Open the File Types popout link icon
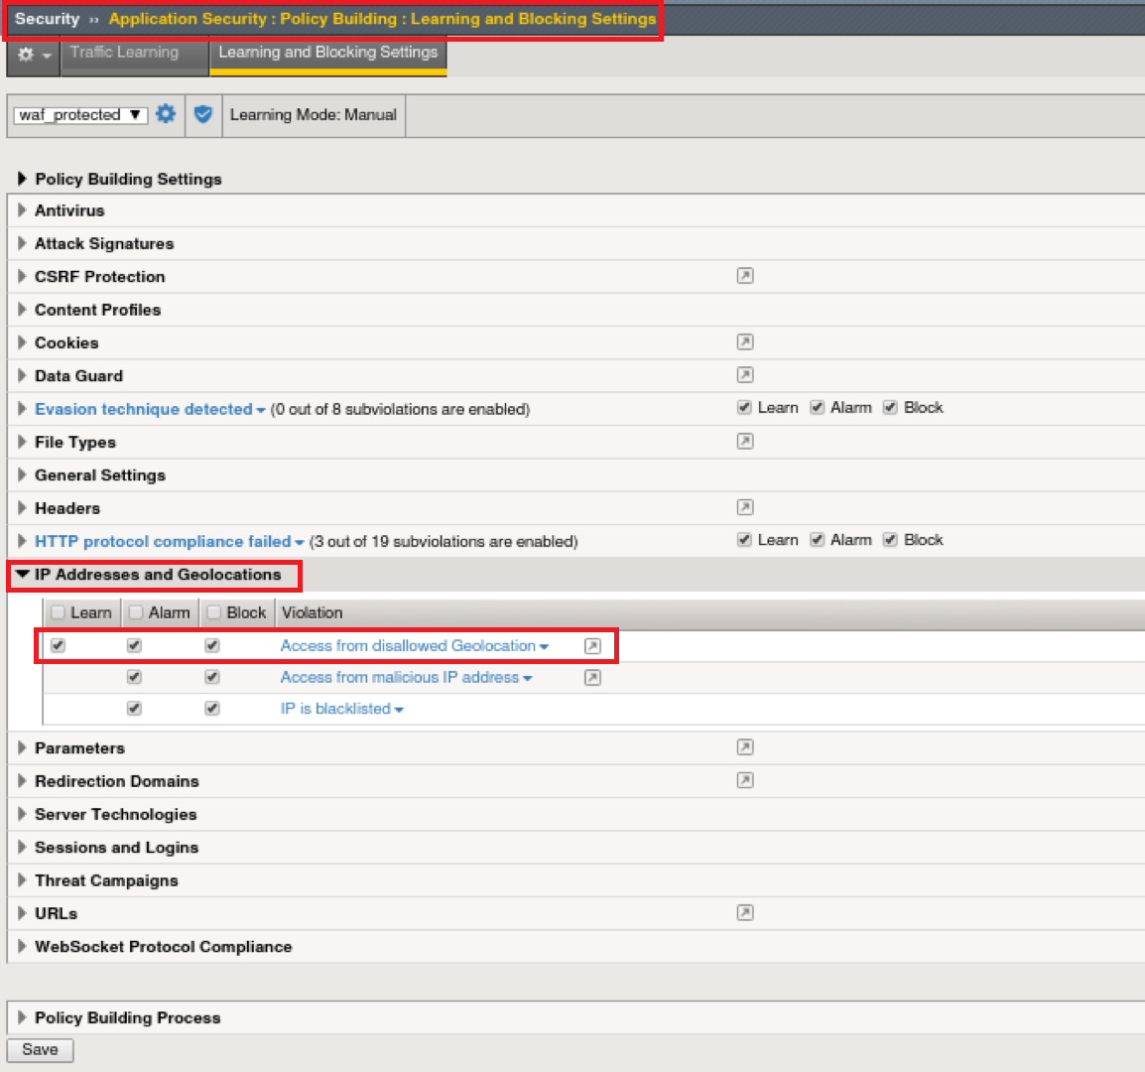The image size is (1145, 1072). click(745, 442)
